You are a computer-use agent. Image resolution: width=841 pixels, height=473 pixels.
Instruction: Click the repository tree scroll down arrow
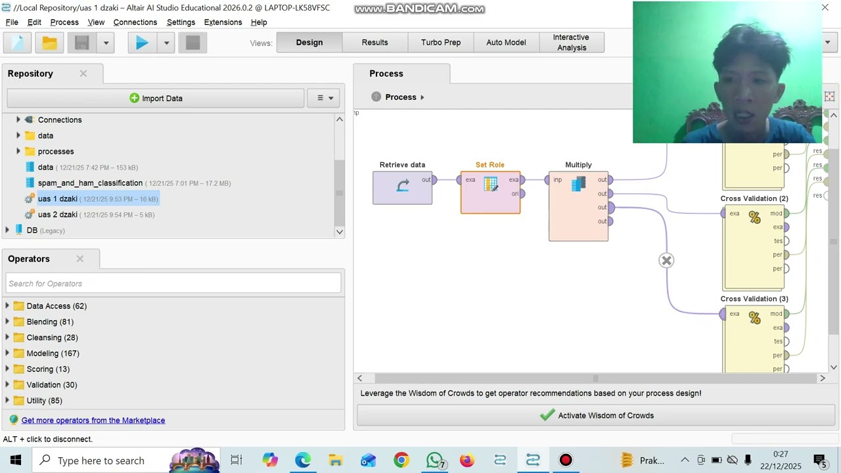340,231
